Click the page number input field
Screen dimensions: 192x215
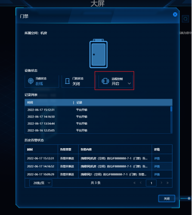[151, 183]
